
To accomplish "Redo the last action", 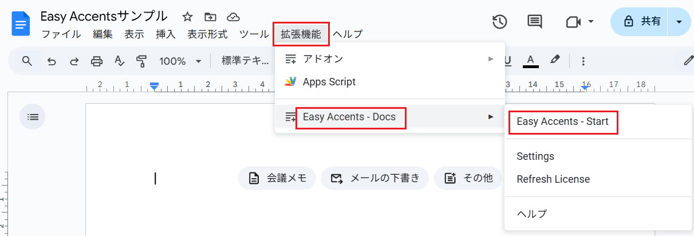I will pos(74,61).
